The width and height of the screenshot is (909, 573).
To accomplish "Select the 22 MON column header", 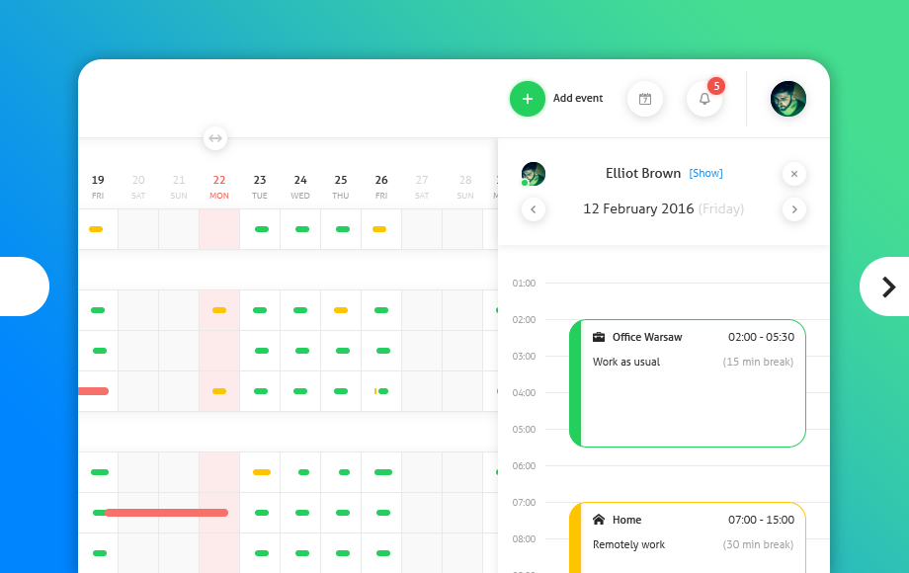I will [x=219, y=187].
